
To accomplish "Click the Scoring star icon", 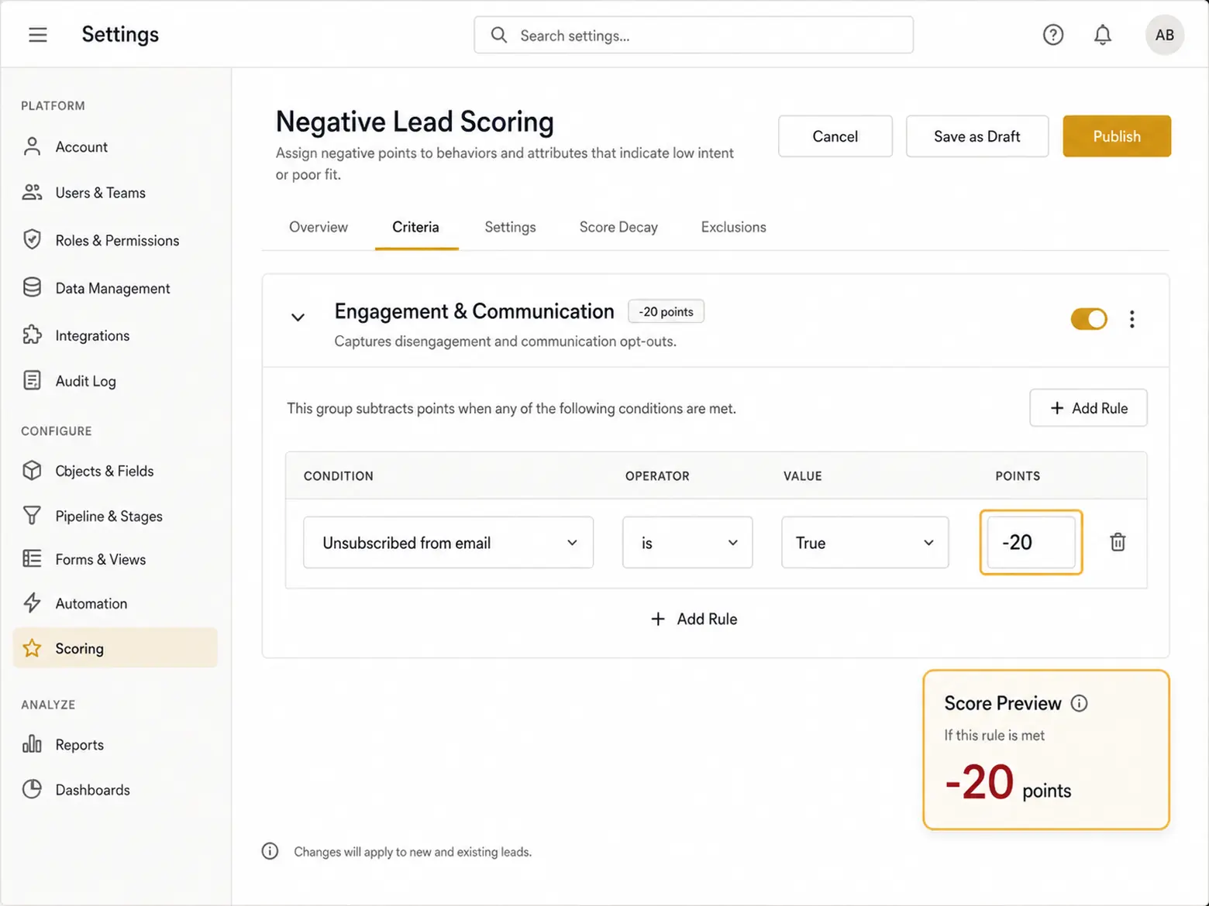I will tap(32, 647).
